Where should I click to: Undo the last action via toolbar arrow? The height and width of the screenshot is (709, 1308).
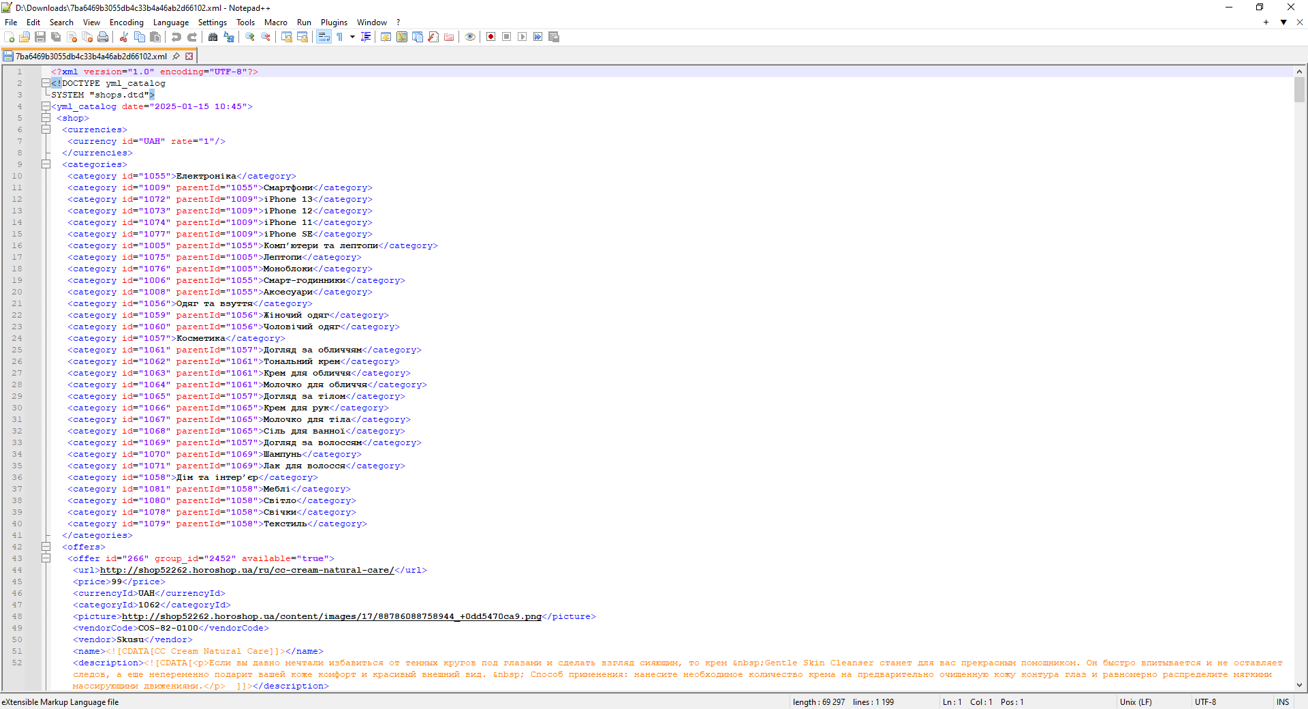(176, 37)
